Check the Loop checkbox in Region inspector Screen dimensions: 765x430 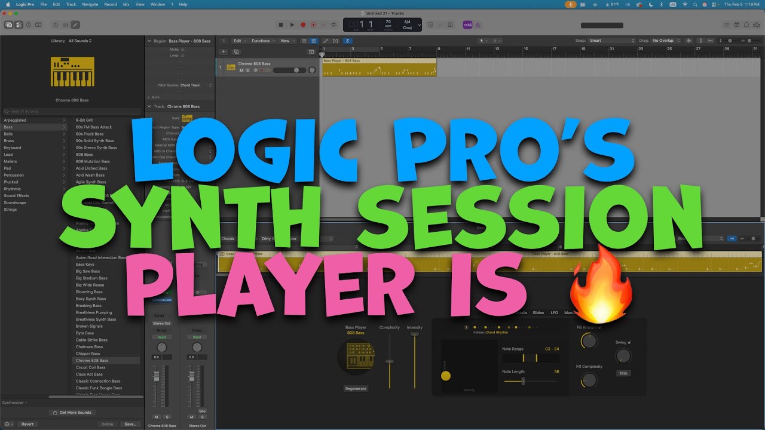[x=183, y=55]
